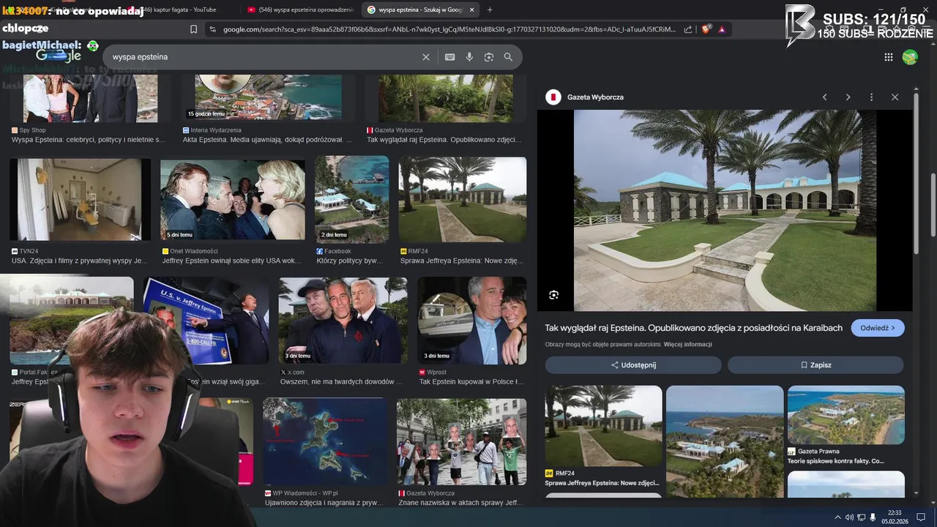937x527 pixels.
Task: Open 'Ujawniono zdjęcia i nagrania' caption
Action: pyautogui.click(x=324, y=503)
